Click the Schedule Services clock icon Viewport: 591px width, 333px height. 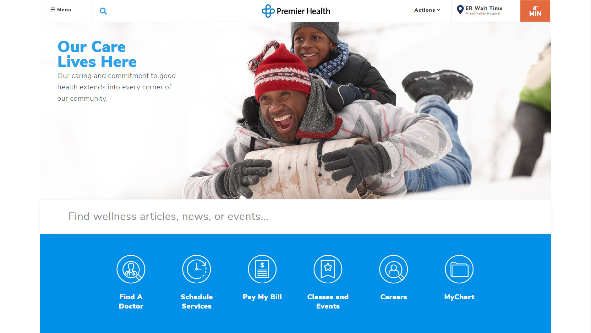click(197, 269)
